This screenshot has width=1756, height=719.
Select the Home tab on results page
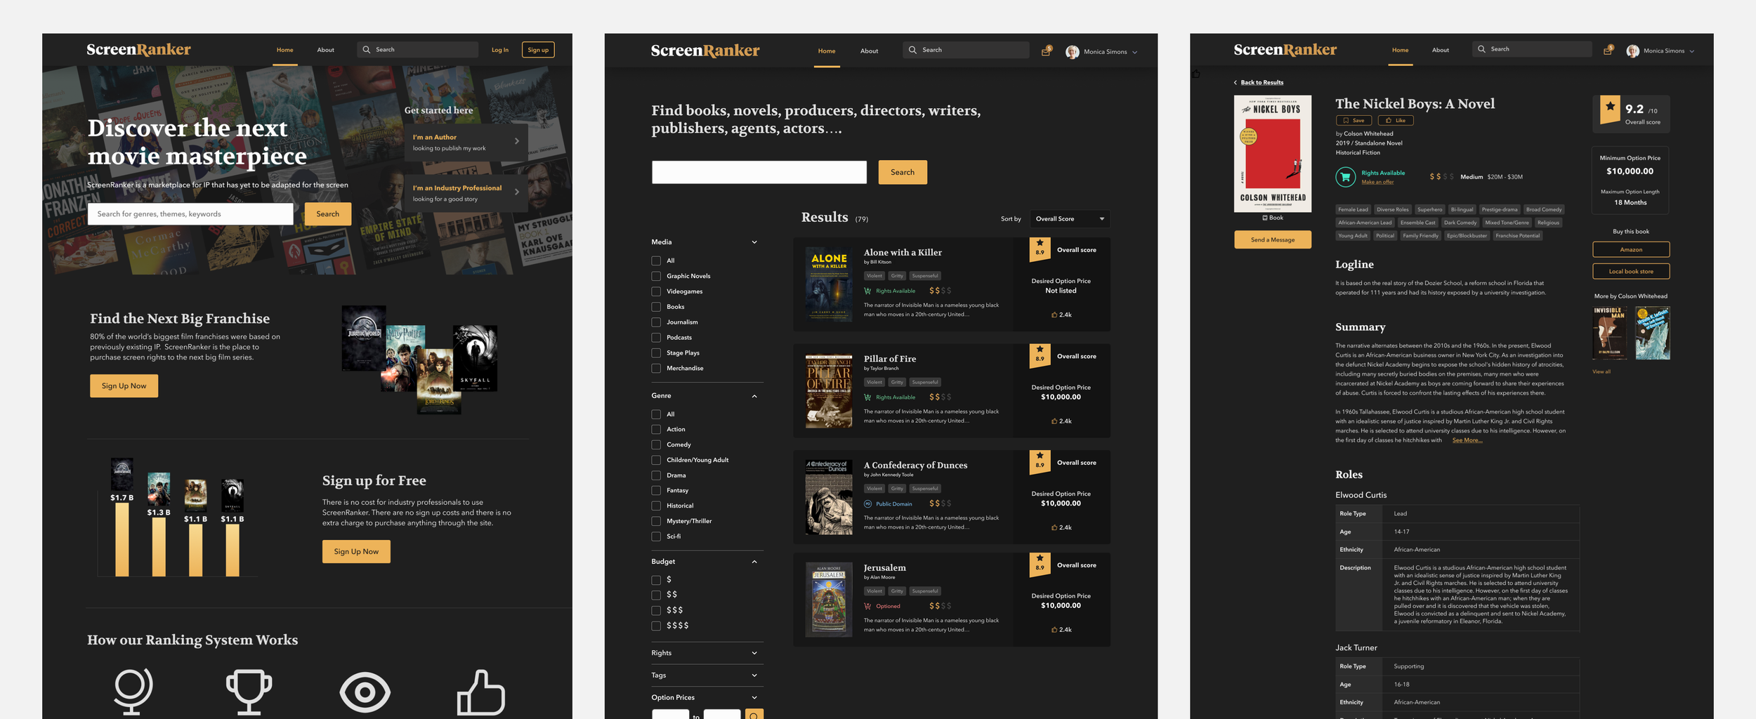(x=827, y=51)
